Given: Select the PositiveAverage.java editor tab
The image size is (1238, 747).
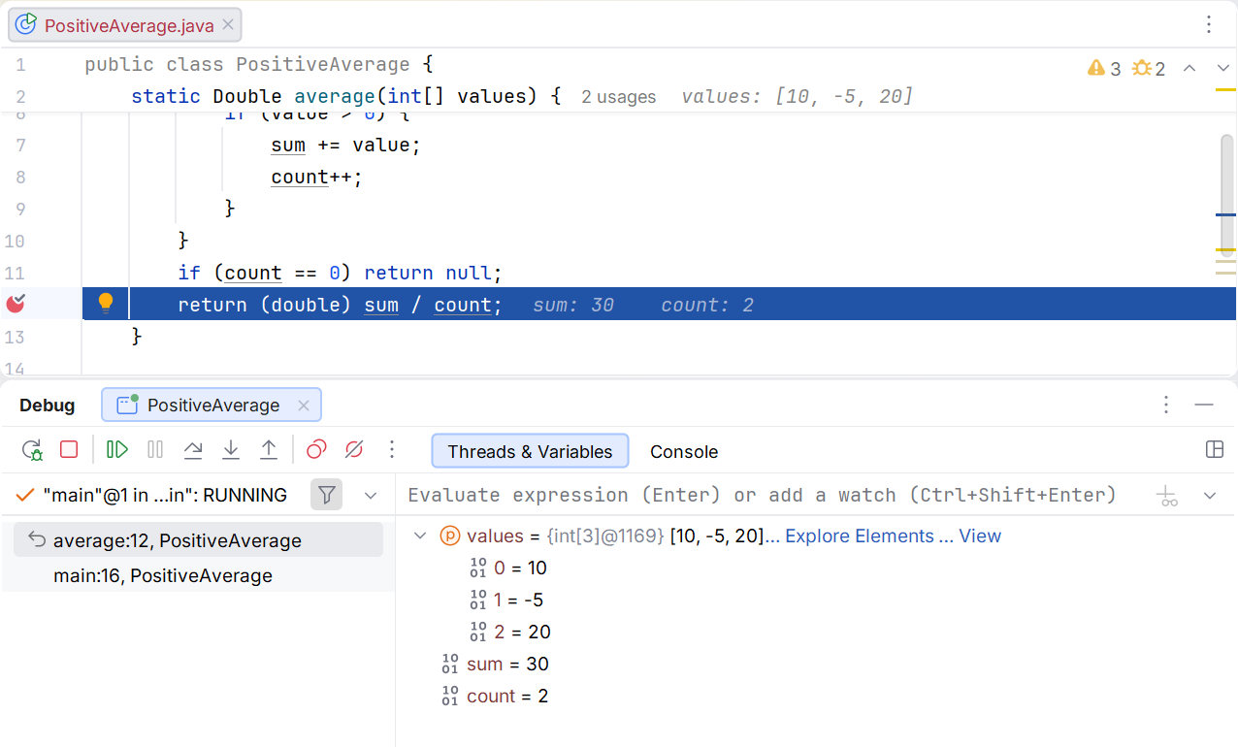Looking at the screenshot, I should (125, 25).
